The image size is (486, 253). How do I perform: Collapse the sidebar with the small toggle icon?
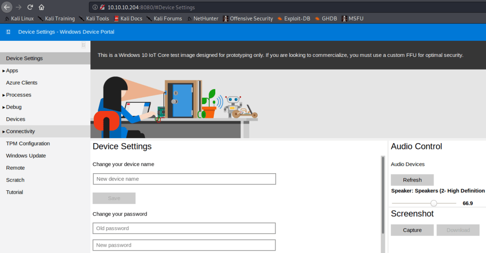click(x=84, y=45)
